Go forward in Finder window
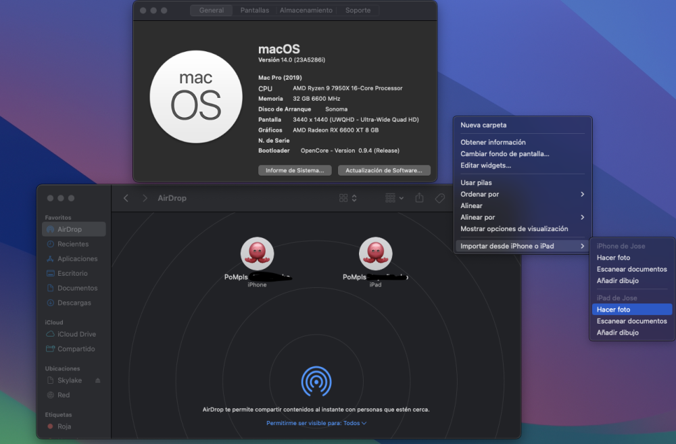Viewport: 676px width, 444px height. tap(145, 198)
